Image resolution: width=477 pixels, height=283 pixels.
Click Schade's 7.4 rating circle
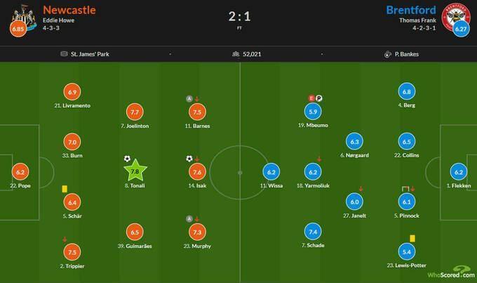[313, 232]
